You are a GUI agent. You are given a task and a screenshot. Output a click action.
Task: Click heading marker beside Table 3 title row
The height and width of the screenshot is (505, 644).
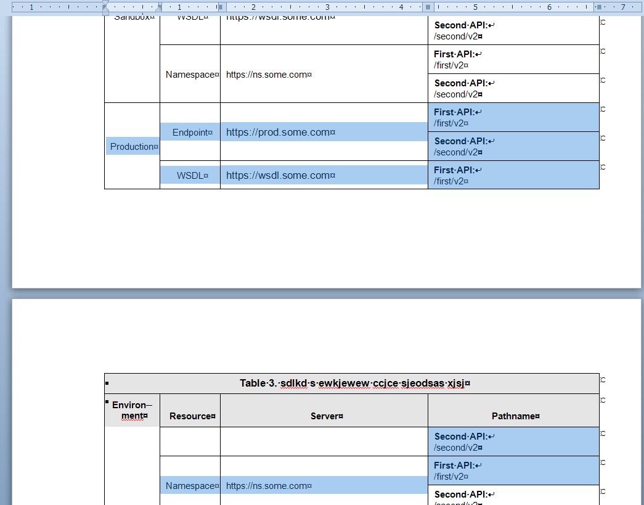point(107,384)
